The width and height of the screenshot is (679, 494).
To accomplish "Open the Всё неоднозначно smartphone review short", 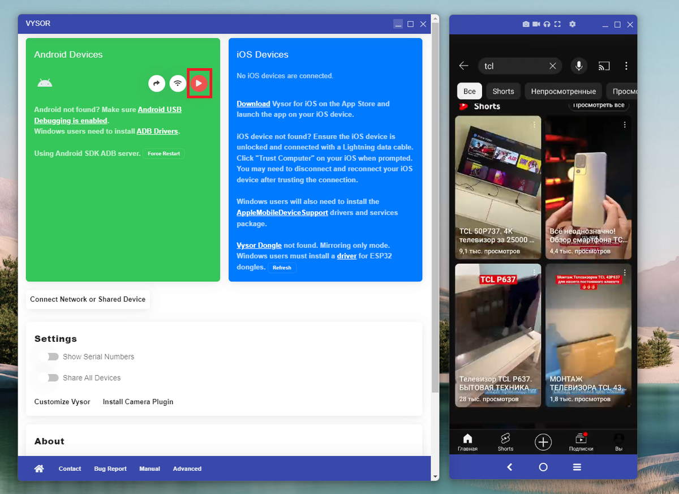I will (588, 187).
